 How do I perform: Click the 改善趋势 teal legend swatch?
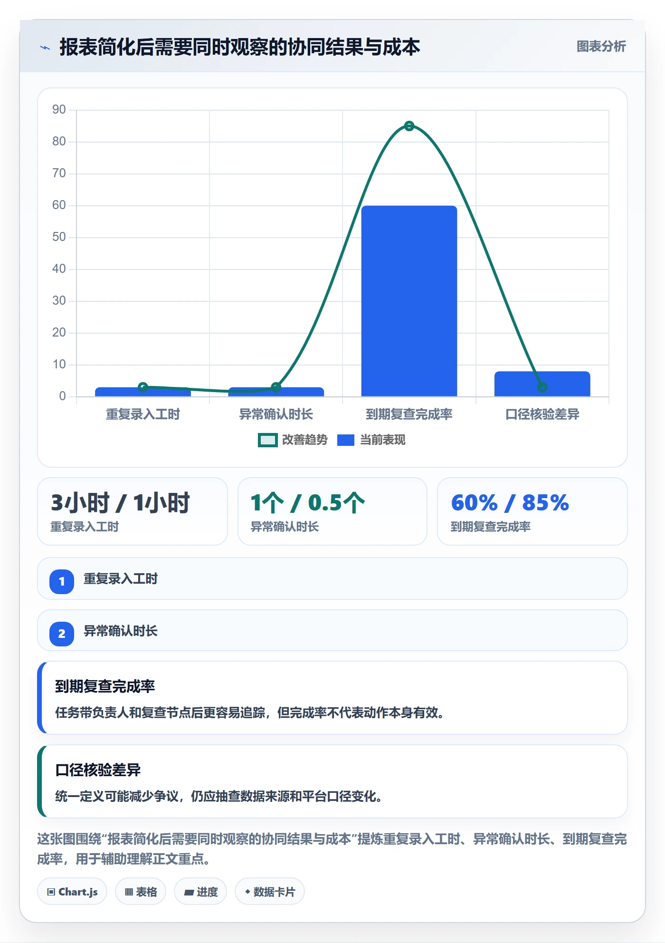267,440
